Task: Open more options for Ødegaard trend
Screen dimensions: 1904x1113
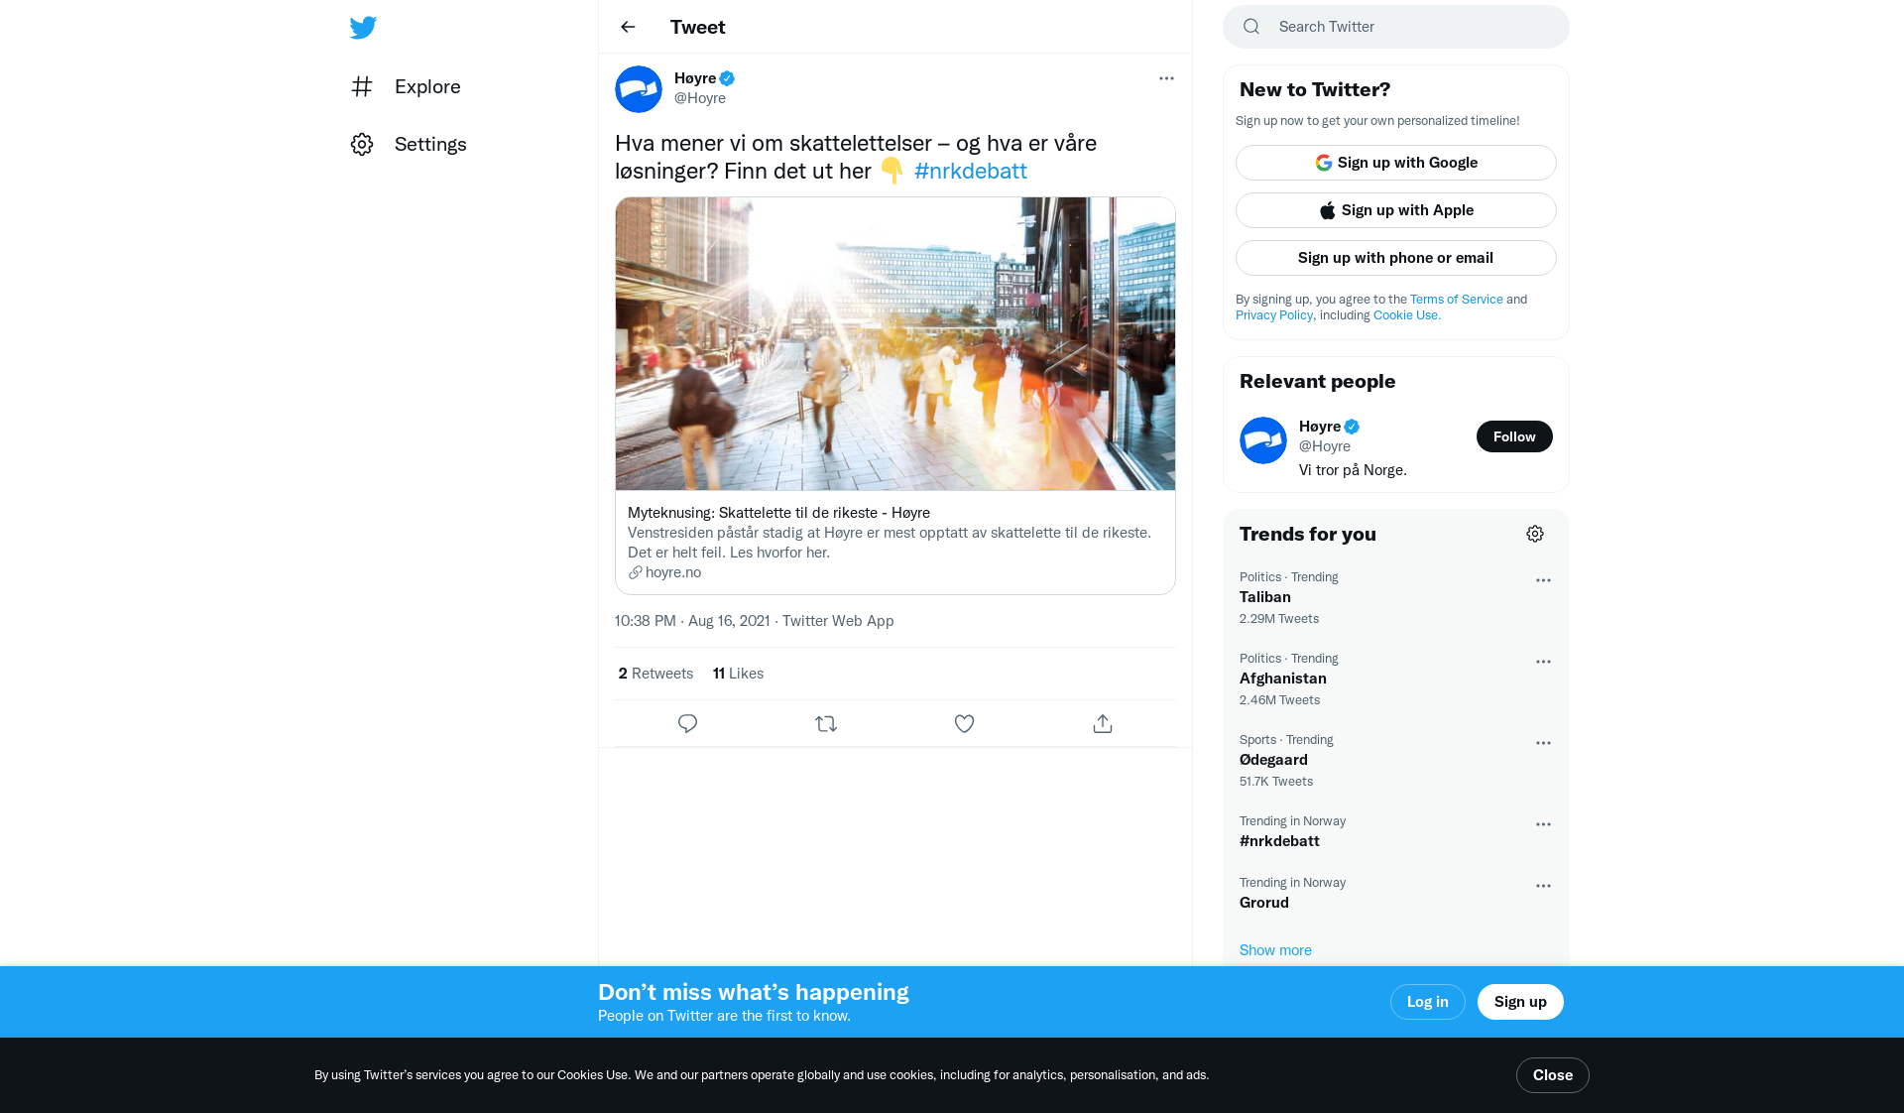Action: pyautogui.click(x=1543, y=743)
